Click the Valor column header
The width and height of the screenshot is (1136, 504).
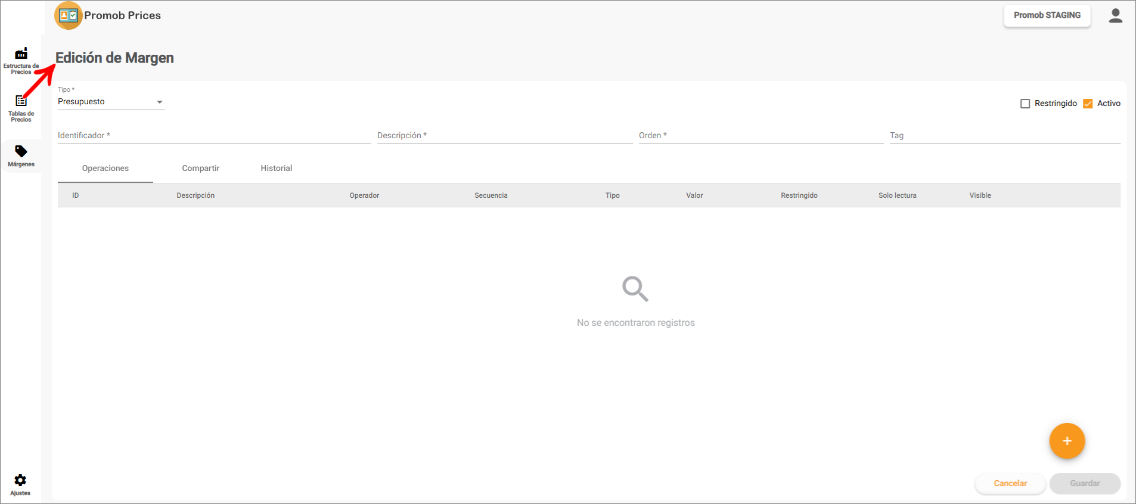(694, 195)
